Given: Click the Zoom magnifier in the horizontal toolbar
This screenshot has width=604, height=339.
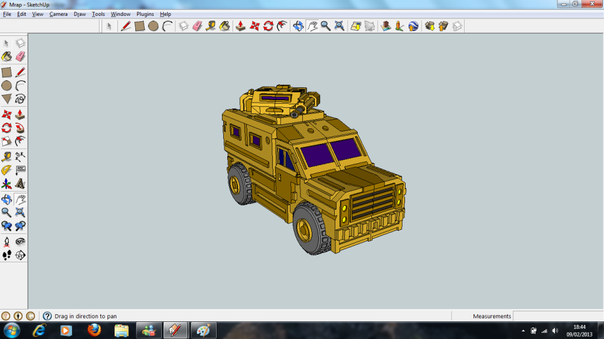Looking at the screenshot, I should tap(325, 26).
